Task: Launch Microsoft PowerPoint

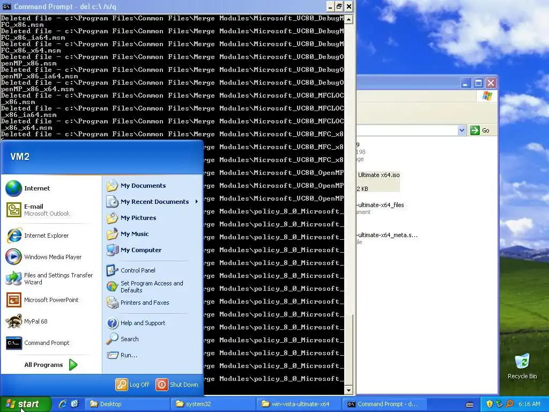Action: click(x=42, y=300)
